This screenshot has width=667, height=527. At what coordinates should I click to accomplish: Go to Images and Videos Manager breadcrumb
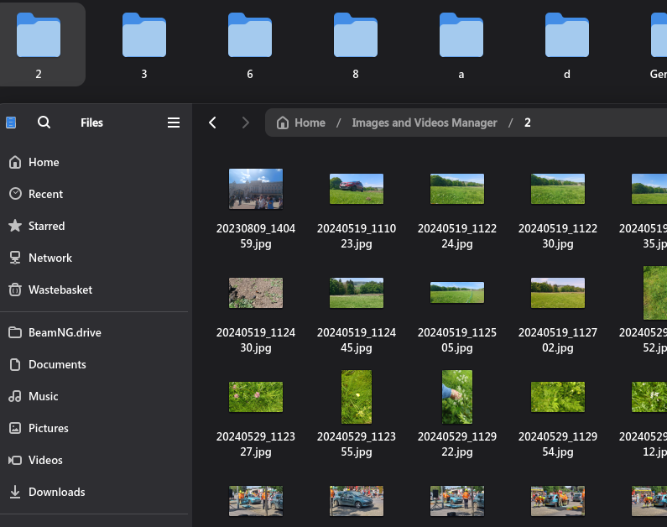pyautogui.click(x=424, y=123)
